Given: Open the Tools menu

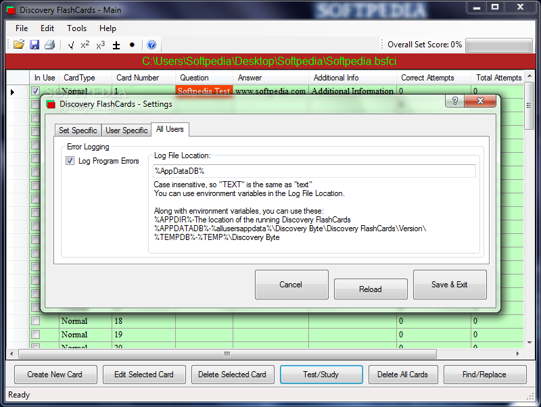Looking at the screenshot, I should click(76, 28).
